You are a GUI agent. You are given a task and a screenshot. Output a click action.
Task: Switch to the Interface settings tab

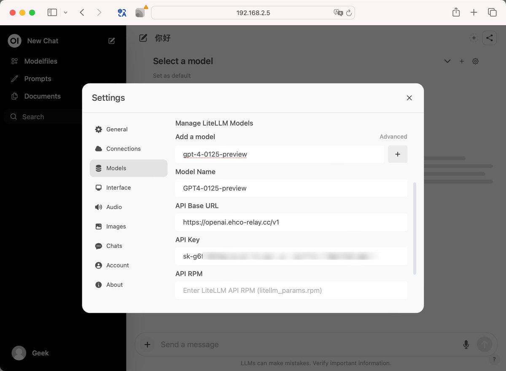[x=129, y=188]
